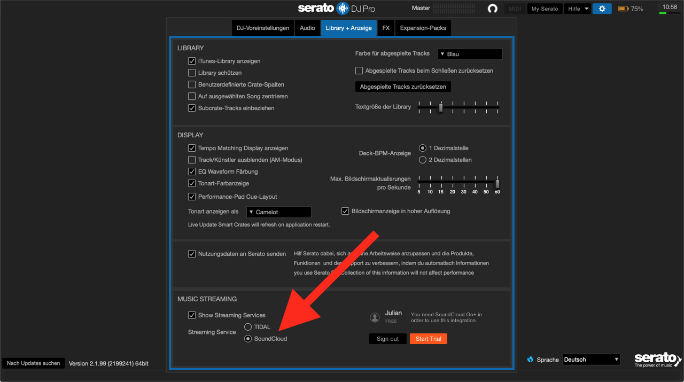Select the TIDAL streaming service

tap(247, 326)
